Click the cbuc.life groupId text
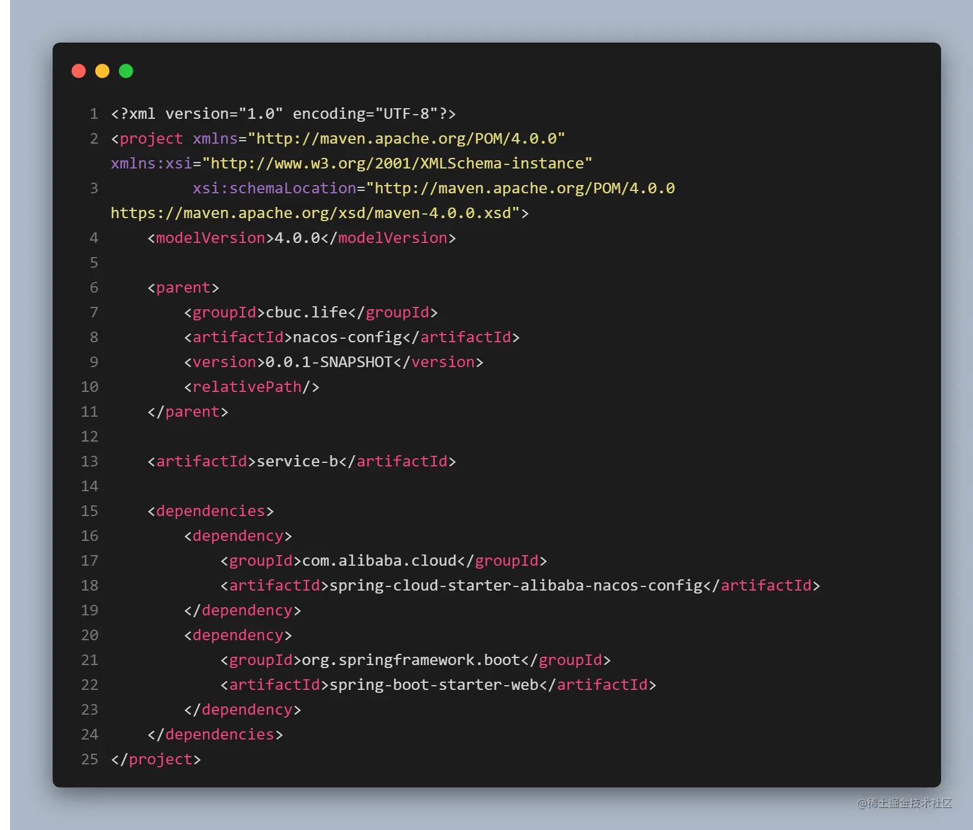973x830 pixels. 306,313
